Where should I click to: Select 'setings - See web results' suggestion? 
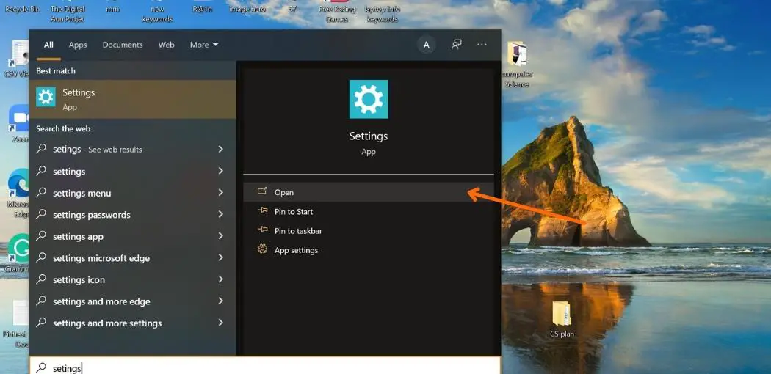tap(133, 149)
